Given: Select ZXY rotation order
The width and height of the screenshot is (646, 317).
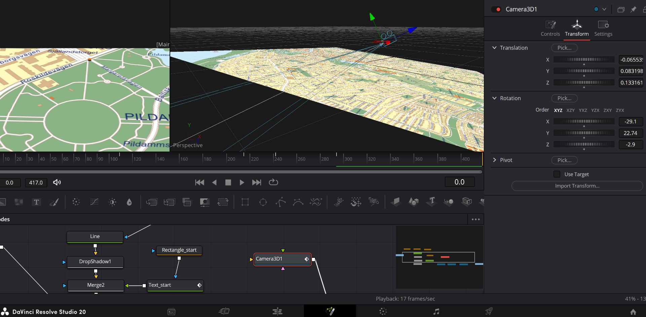Looking at the screenshot, I should click(x=608, y=110).
